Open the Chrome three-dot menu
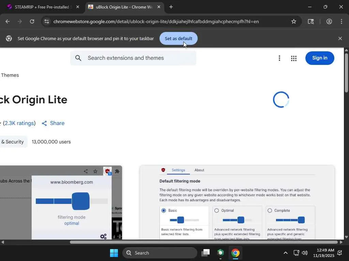 (342, 21)
